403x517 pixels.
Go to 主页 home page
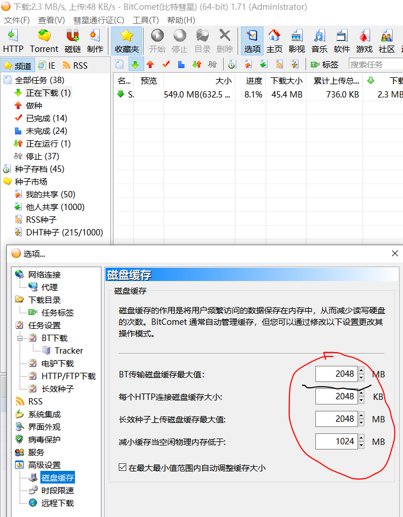(x=274, y=41)
